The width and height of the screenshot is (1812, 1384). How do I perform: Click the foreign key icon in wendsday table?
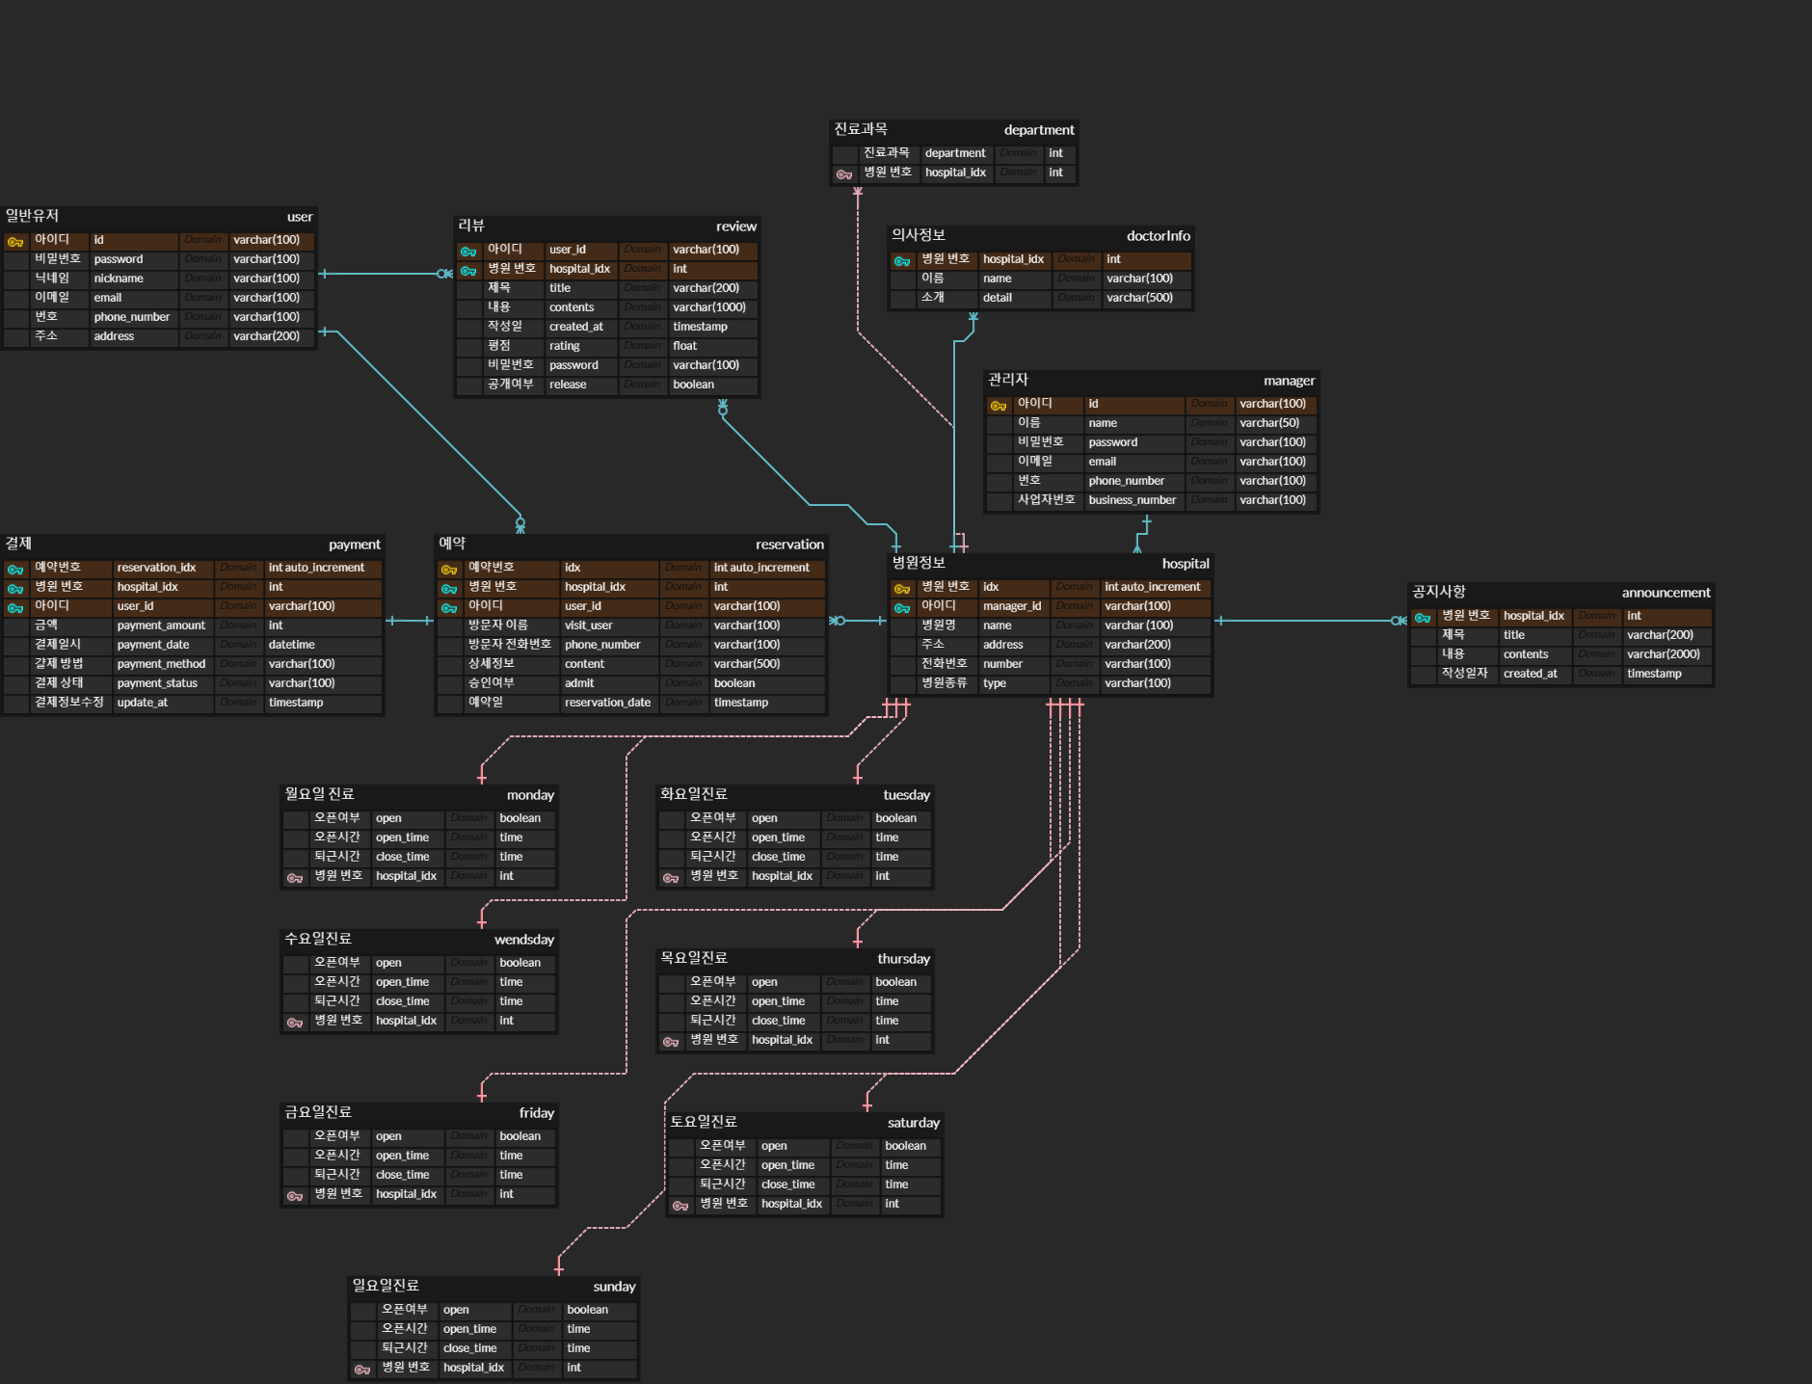(x=295, y=1022)
